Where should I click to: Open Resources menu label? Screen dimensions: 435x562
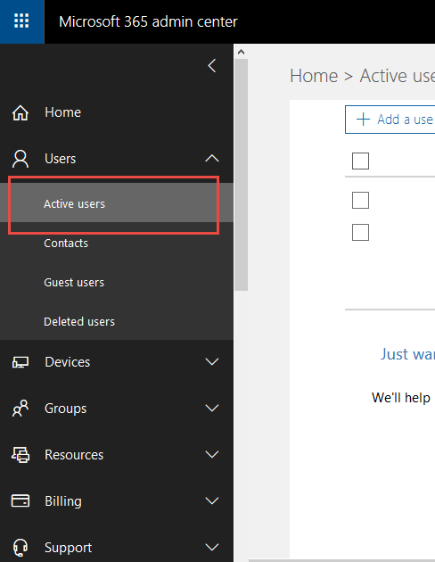pos(74,454)
